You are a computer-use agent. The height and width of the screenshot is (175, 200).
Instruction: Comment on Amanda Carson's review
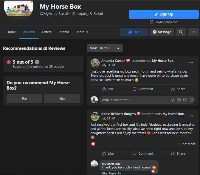click(143, 89)
